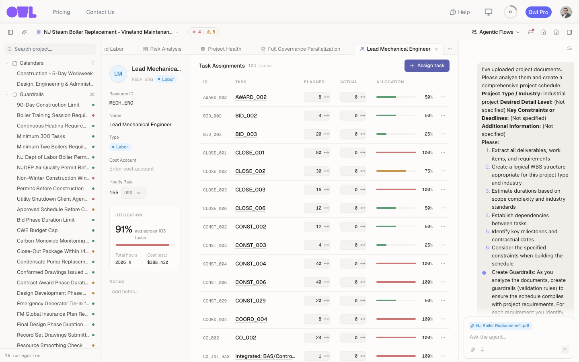Select Construction - 5-Day Workweek calendar

click(x=55, y=74)
